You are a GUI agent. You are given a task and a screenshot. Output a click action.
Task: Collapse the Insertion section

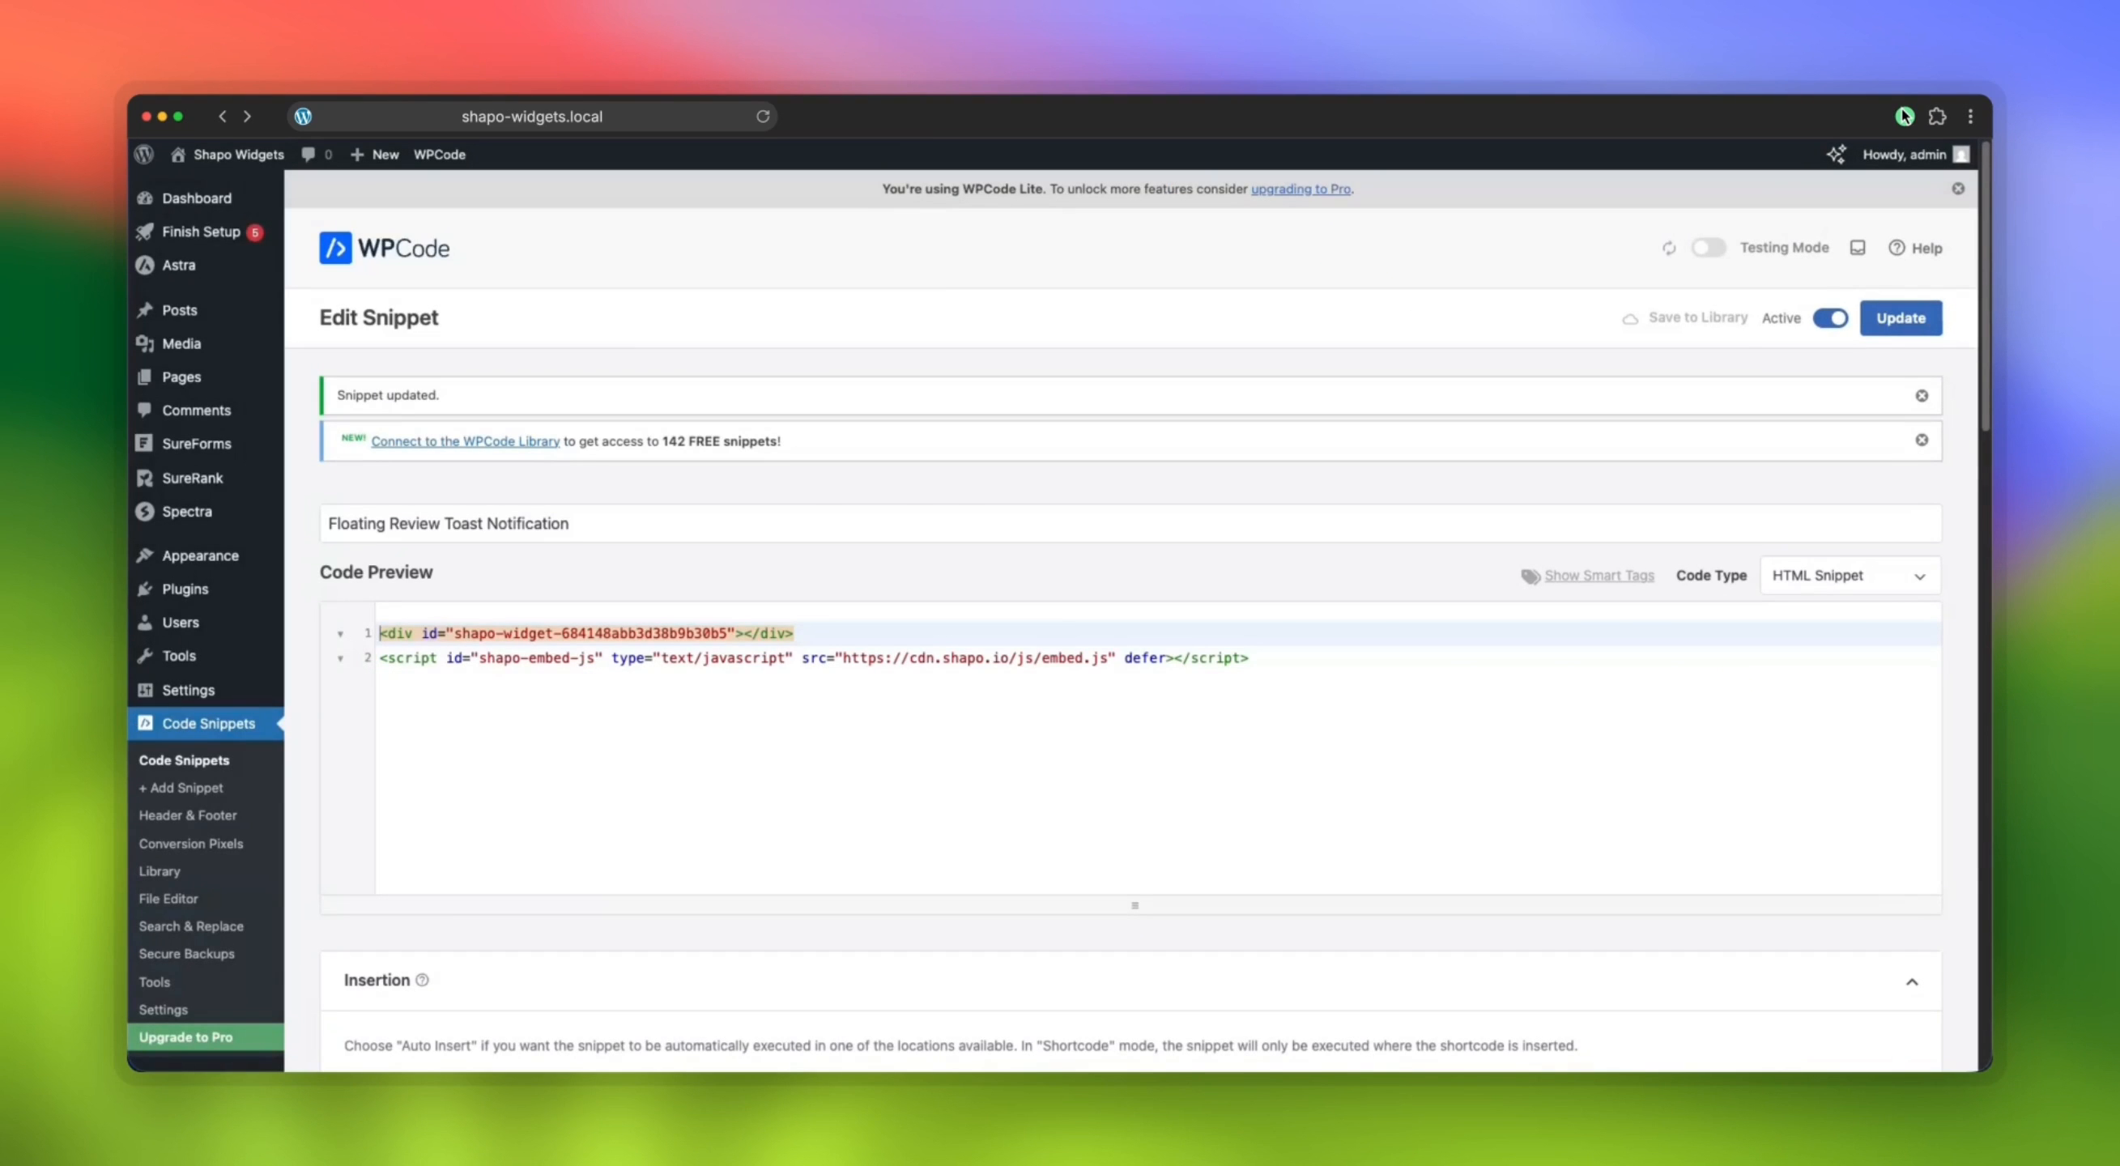click(1913, 981)
